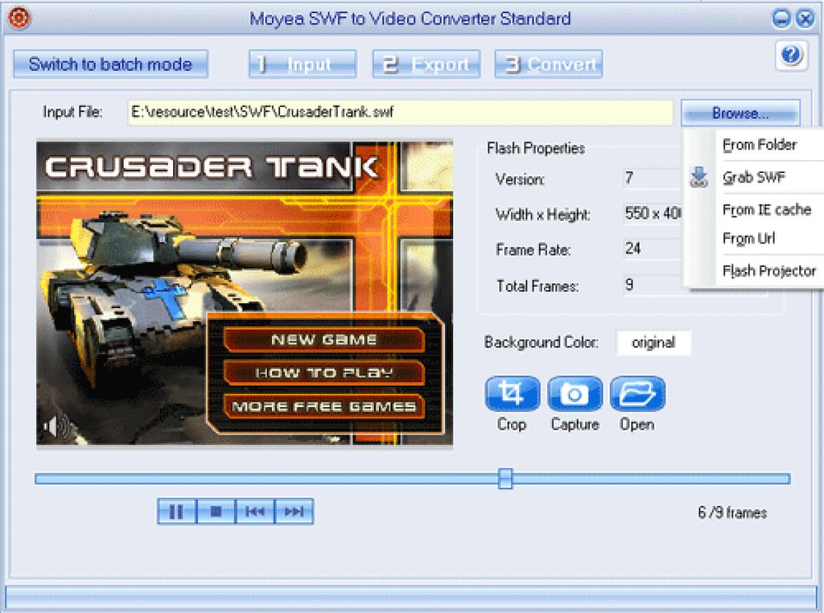Image resolution: width=824 pixels, height=613 pixels.
Task: Click the Input File path field
Action: point(398,113)
